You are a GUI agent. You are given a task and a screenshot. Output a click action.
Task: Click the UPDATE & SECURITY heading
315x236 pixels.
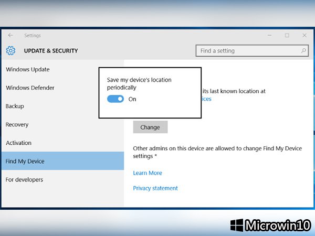click(x=51, y=51)
